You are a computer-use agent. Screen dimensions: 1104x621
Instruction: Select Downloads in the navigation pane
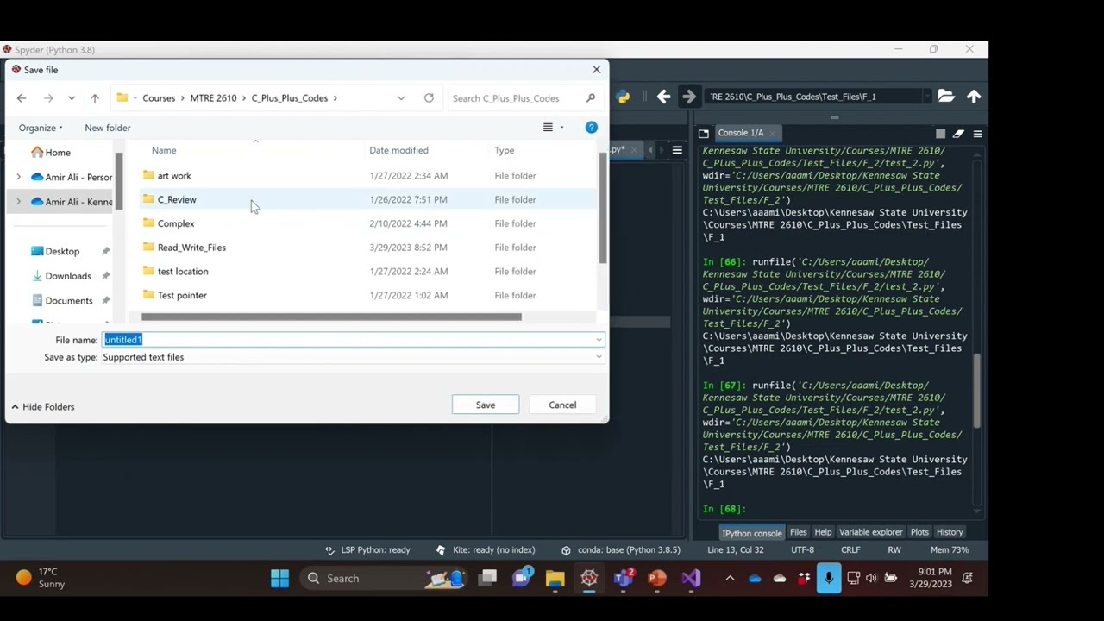[68, 276]
